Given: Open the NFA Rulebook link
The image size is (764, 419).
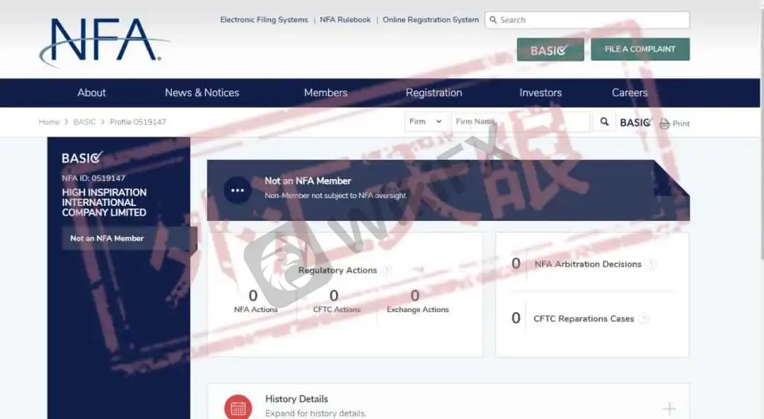Looking at the screenshot, I should click(345, 20).
